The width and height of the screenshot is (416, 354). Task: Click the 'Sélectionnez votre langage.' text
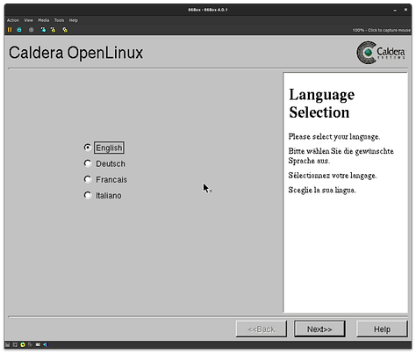click(x=333, y=176)
